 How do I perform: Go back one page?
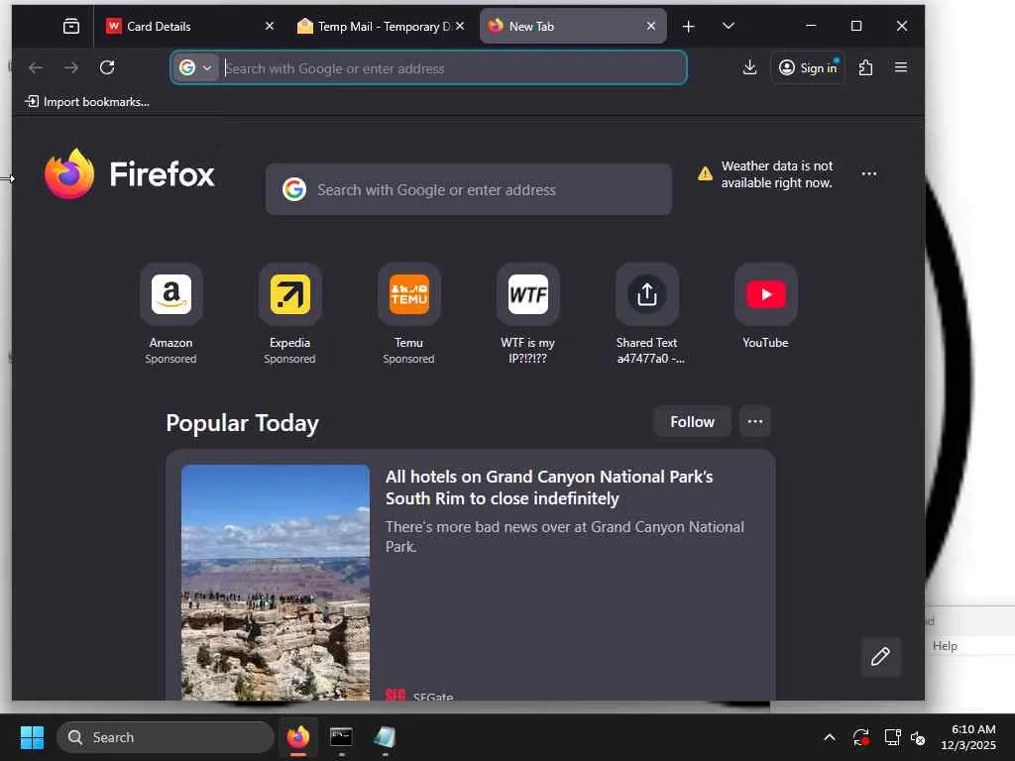(x=36, y=67)
